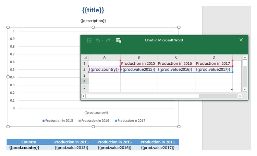Select column B header
The height and width of the screenshot is (156, 257).
coord(139,57)
